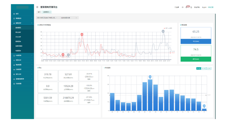The height and width of the screenshot is (126, 228).
Task: Click the 74.5 peak value
Action: [x=196, y=49]
